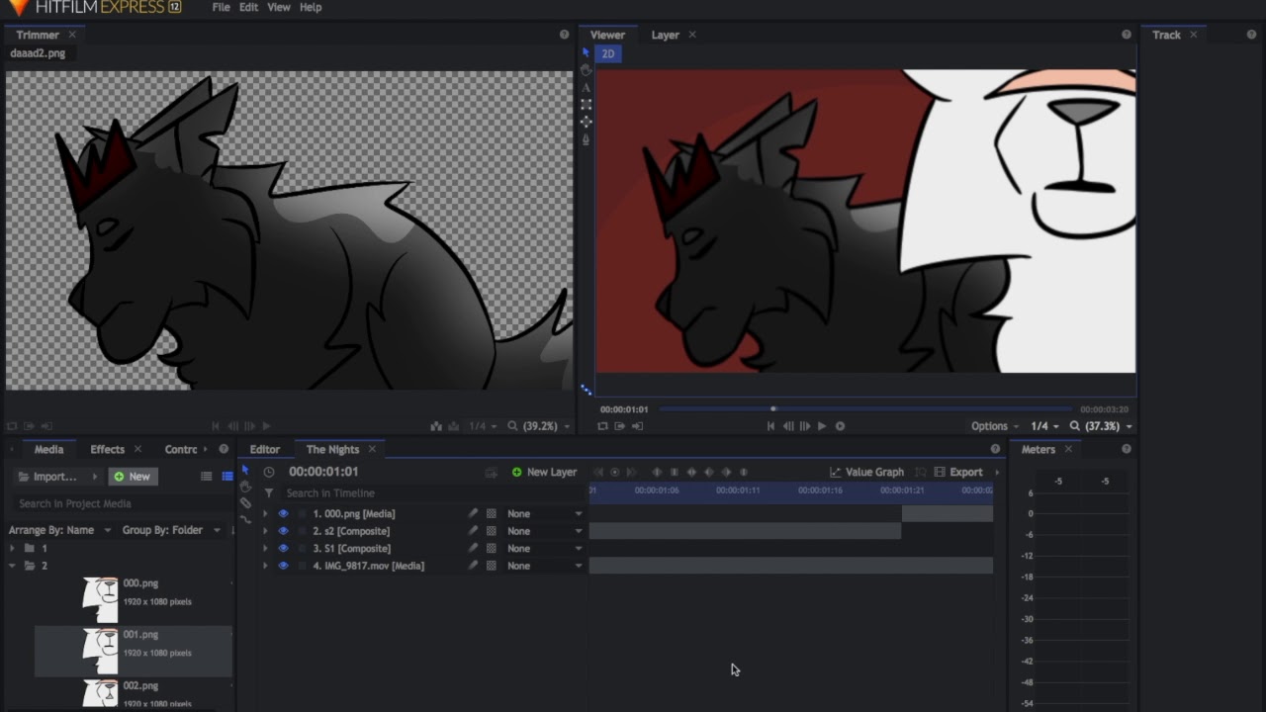The image size is (1266, 712).
Task: Open blend dropdown for IMG_9817.mov layer
Action: point(544,566)
